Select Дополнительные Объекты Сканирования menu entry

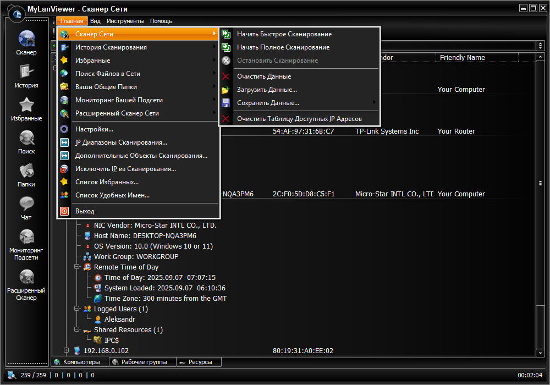point(139,156)
